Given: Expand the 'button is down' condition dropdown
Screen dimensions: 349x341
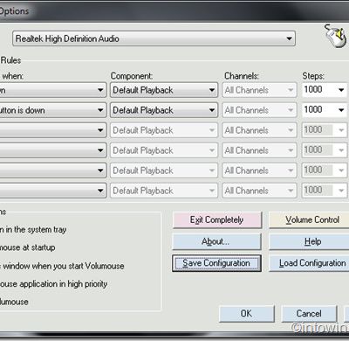Looking at the screenshot, I should tap(52, 110).
